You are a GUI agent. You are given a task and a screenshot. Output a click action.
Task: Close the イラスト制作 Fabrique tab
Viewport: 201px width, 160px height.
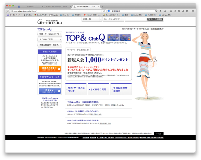click(x=70, y=7)
